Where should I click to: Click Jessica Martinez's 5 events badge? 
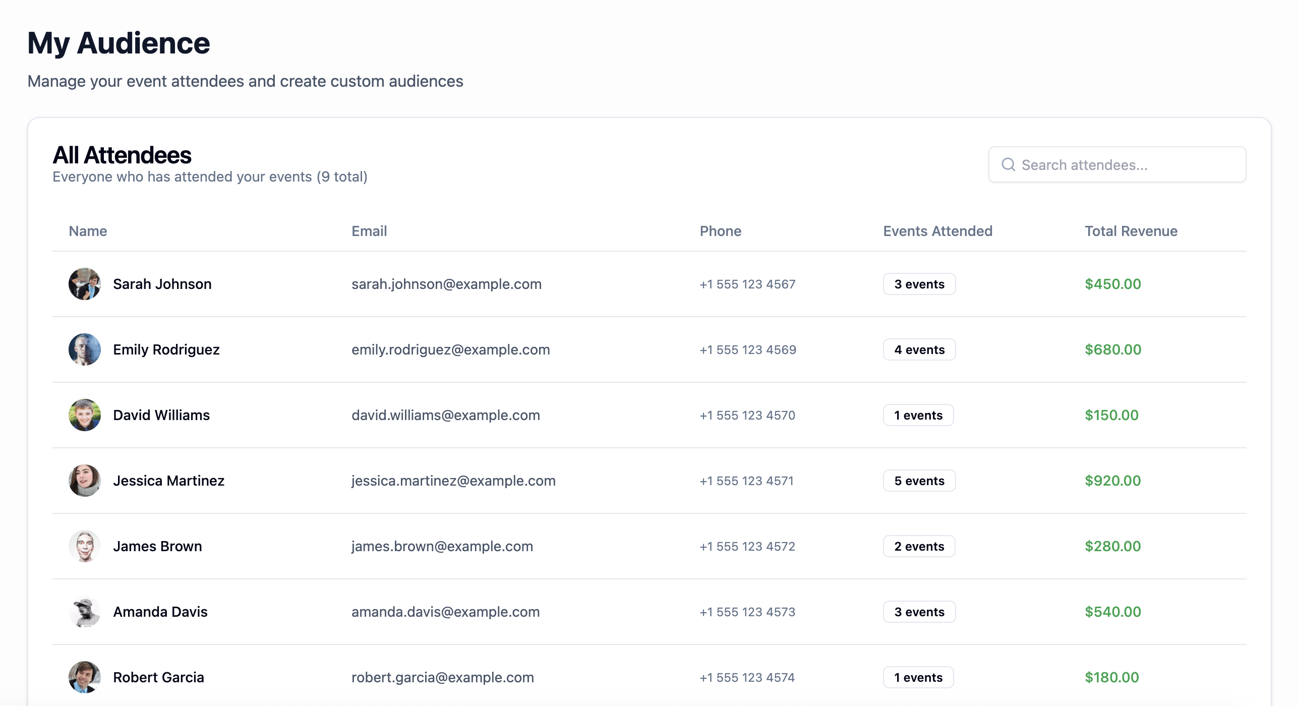point(919,481)
